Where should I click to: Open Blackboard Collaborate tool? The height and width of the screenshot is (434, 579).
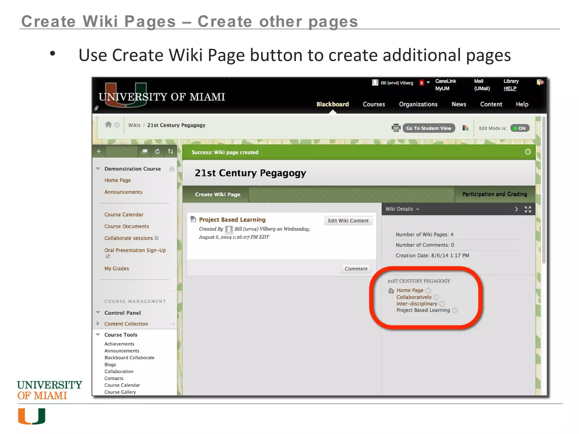pyautogui.click(x=129, y=358)
